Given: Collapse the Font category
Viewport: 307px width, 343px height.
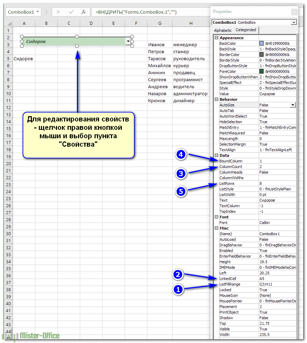Looking at the screenshot, I should (x=216, y=217).
